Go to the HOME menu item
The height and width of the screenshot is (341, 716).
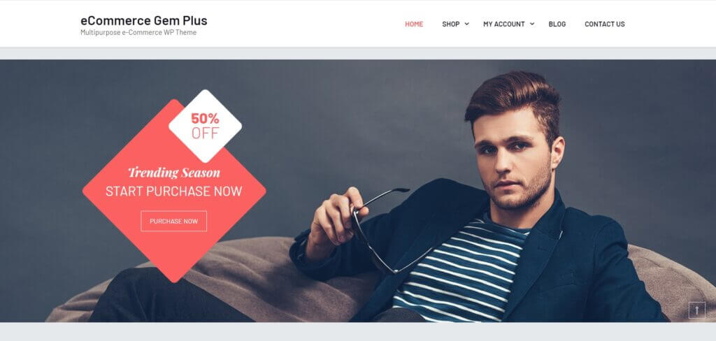point(414,24)
